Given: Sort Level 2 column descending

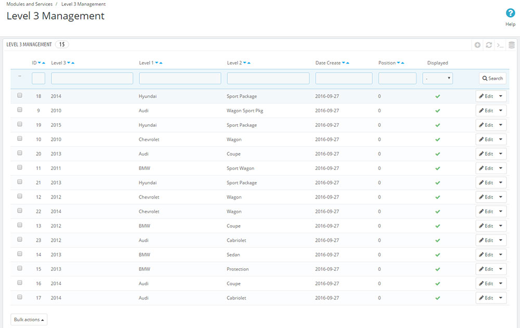Looking at the screenshot, I should (245, 63).
